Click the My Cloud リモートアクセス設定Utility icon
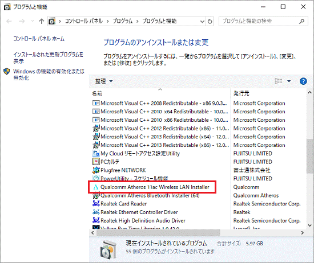This screenshot has height=263, width=314. click(96, 153)
